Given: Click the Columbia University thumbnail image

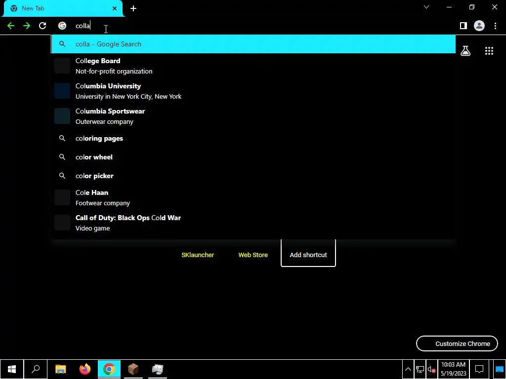Looking at the screenshot, I should click(x=62, y=91).
